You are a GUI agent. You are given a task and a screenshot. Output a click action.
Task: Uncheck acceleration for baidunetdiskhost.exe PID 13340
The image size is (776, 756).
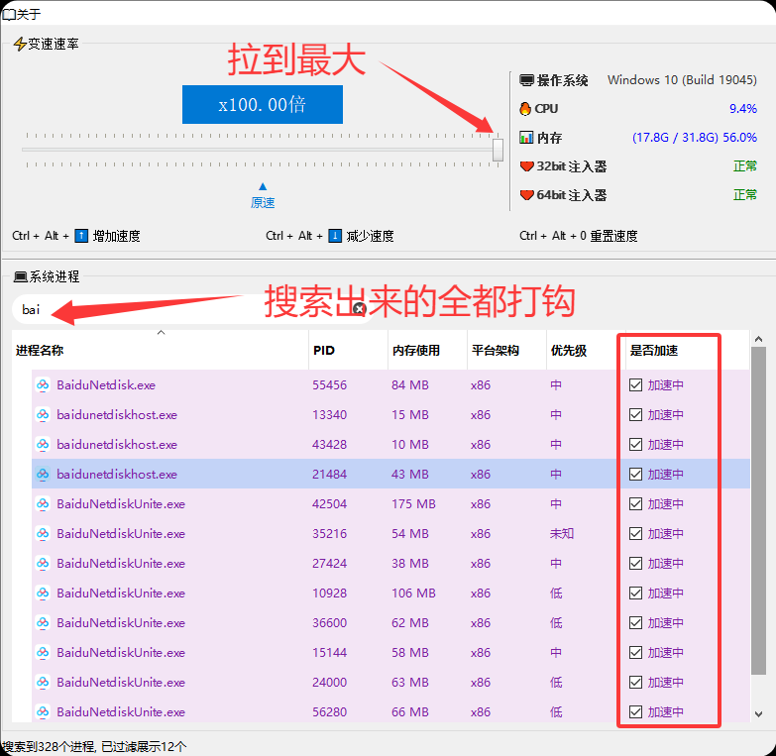point(635,414)
